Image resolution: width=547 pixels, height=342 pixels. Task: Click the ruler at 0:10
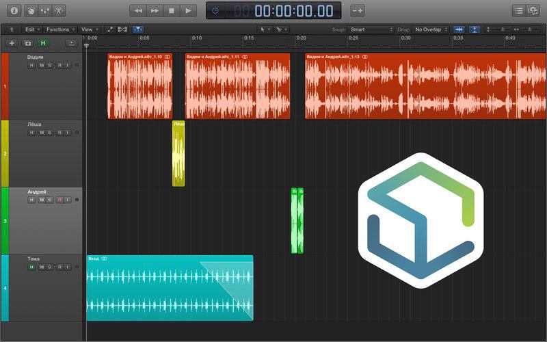coord(197,38)
